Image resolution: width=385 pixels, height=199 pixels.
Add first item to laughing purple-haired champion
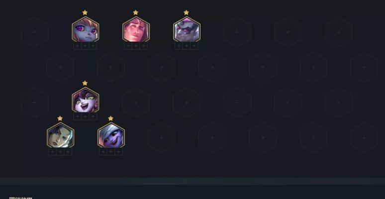point(78,116)
